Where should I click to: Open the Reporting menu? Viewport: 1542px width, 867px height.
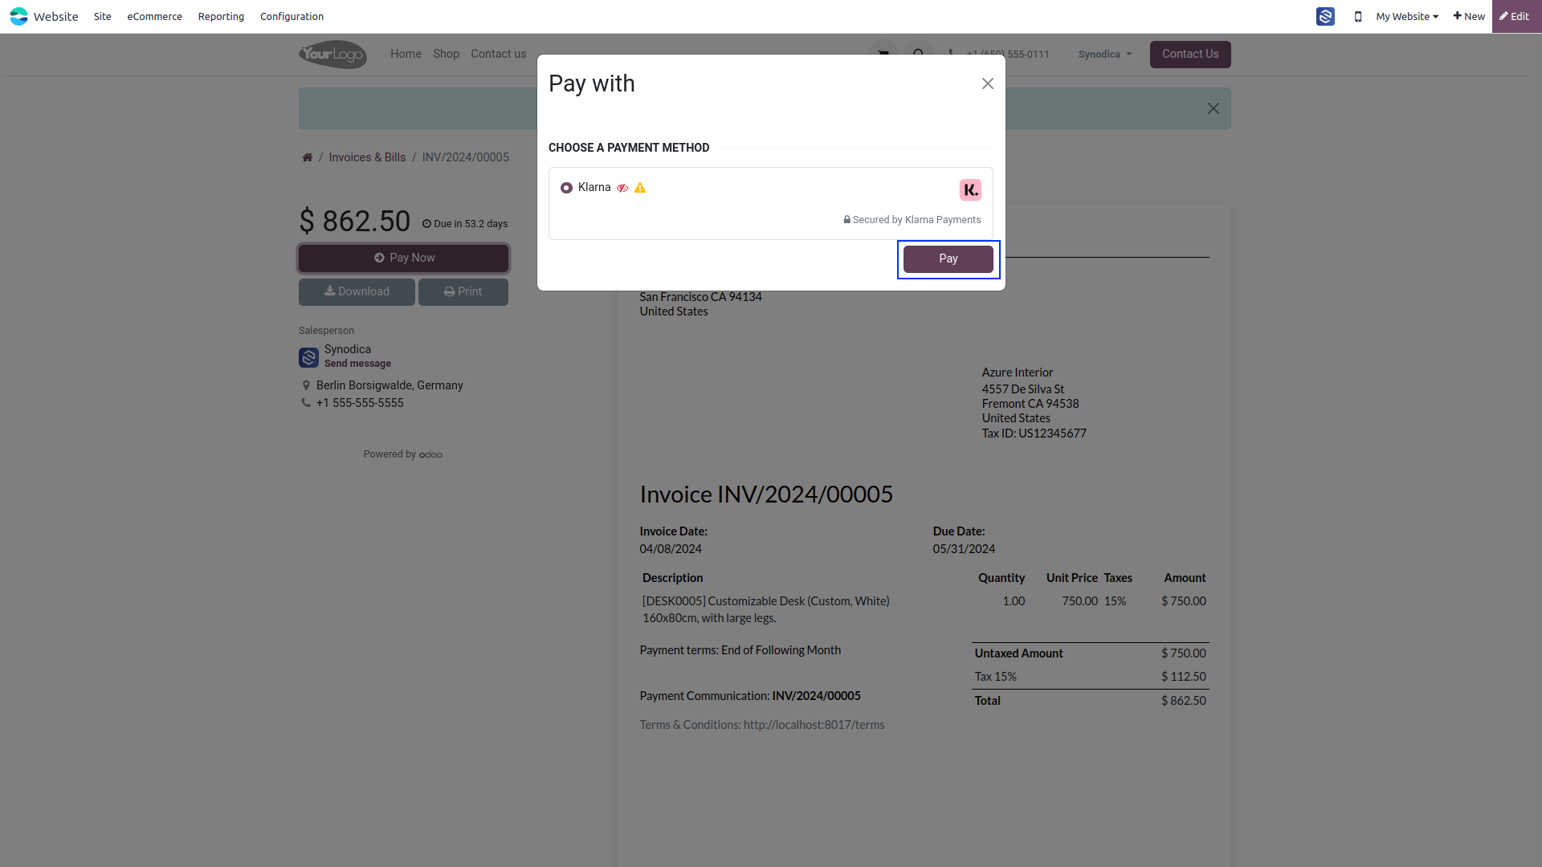pos(221,16)
